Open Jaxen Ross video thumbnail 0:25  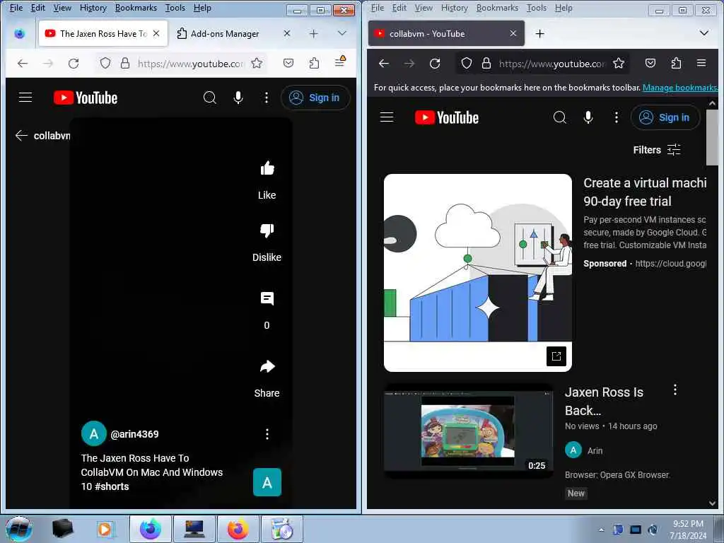click(x=468, y=431)
